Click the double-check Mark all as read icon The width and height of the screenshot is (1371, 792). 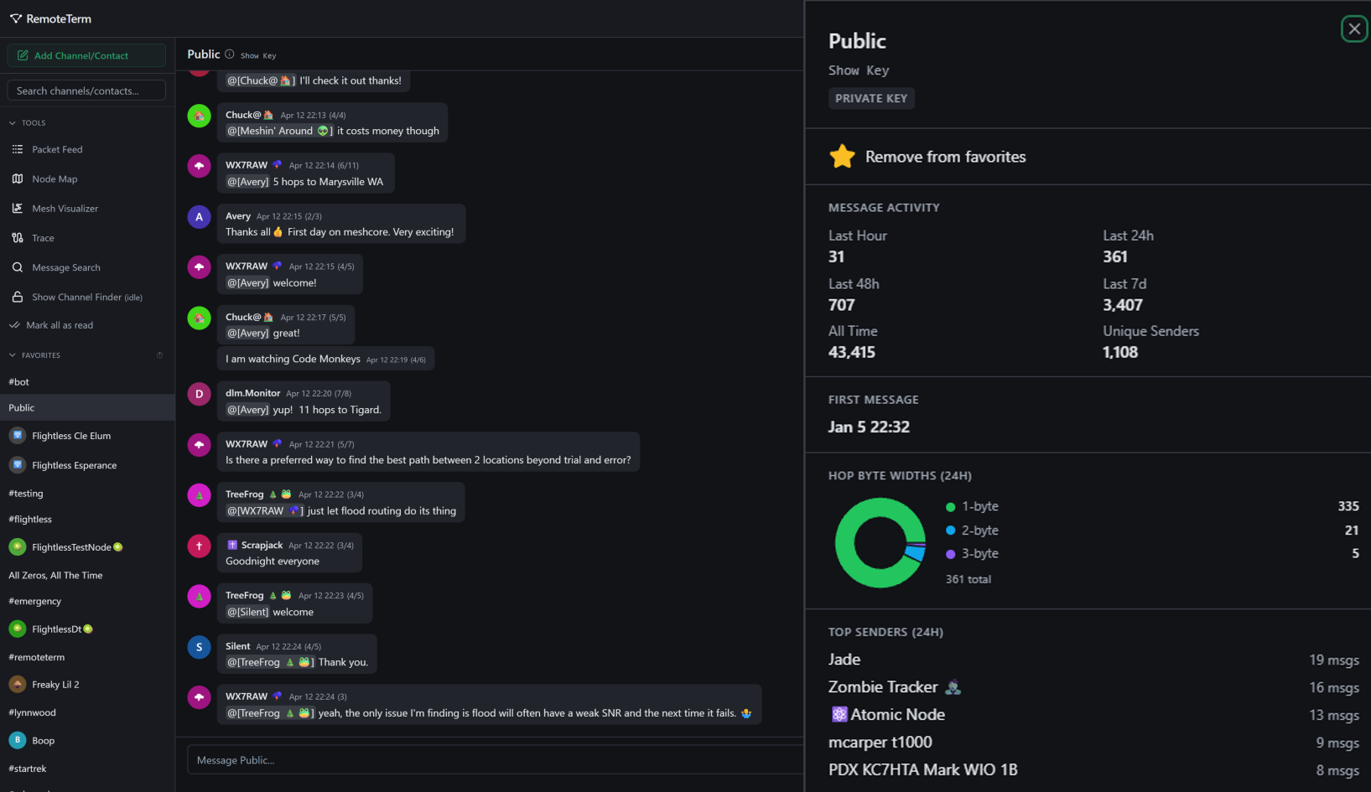click(x=14, y=325)
